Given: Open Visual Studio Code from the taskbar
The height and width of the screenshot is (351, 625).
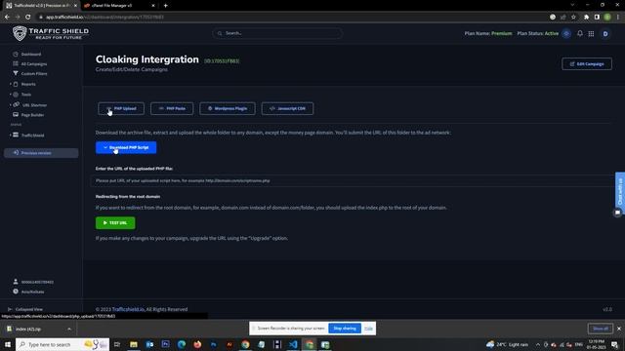Looking at the screenshot, I should [293, 344].
